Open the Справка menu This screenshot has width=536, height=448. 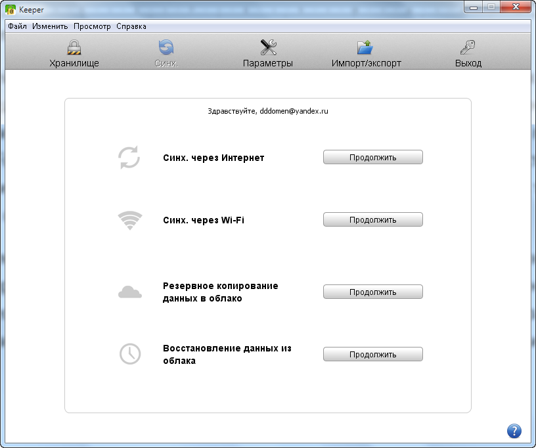[131, 26]
